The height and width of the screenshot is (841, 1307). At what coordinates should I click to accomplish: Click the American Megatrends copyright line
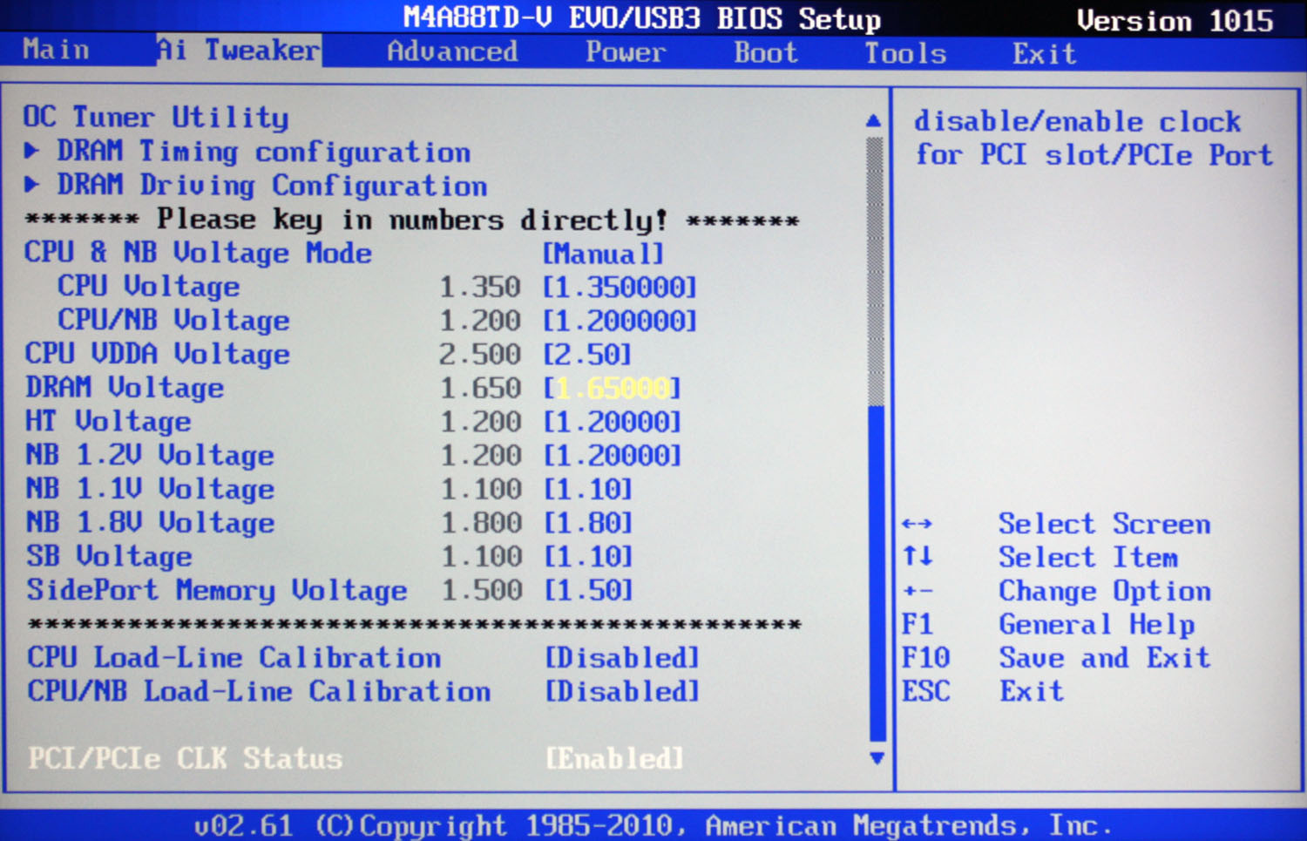pos(653,824)
